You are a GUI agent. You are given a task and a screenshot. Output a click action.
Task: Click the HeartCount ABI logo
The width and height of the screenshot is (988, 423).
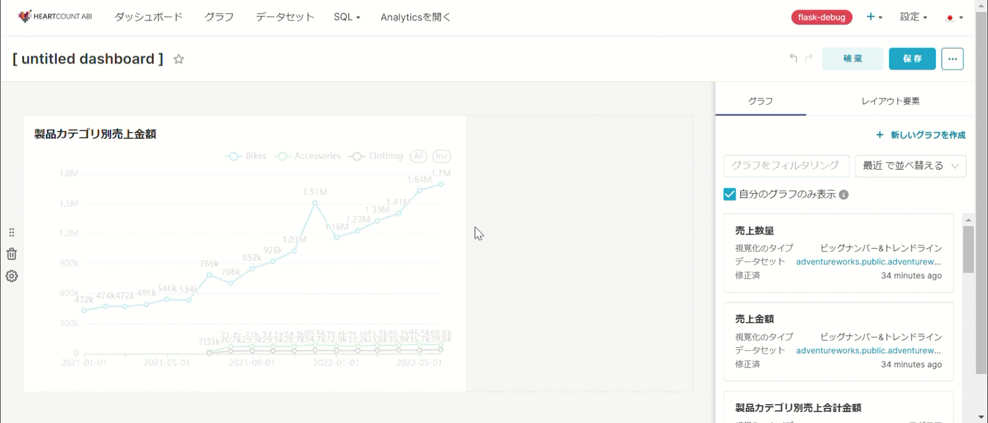pyautogui.click(x=55, y=16)
